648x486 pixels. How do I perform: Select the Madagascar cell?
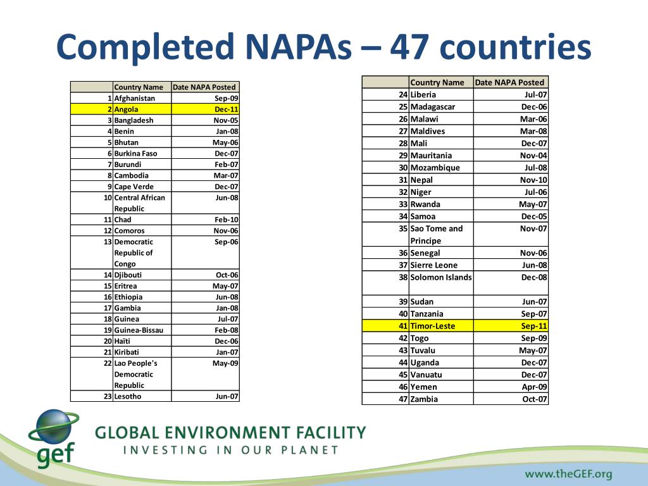[x=441, y=106]
